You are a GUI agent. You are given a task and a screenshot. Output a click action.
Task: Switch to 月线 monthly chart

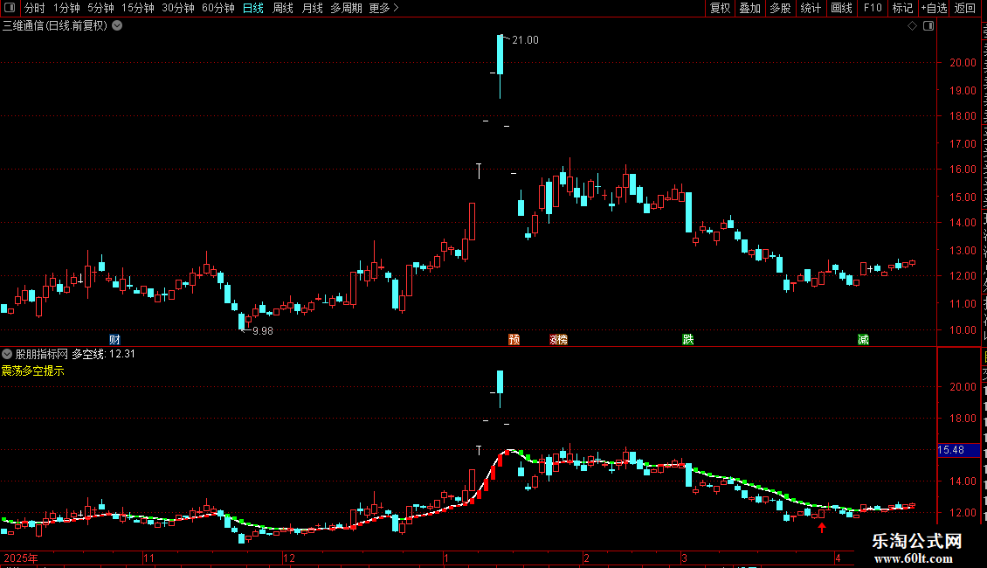(312, 8)
